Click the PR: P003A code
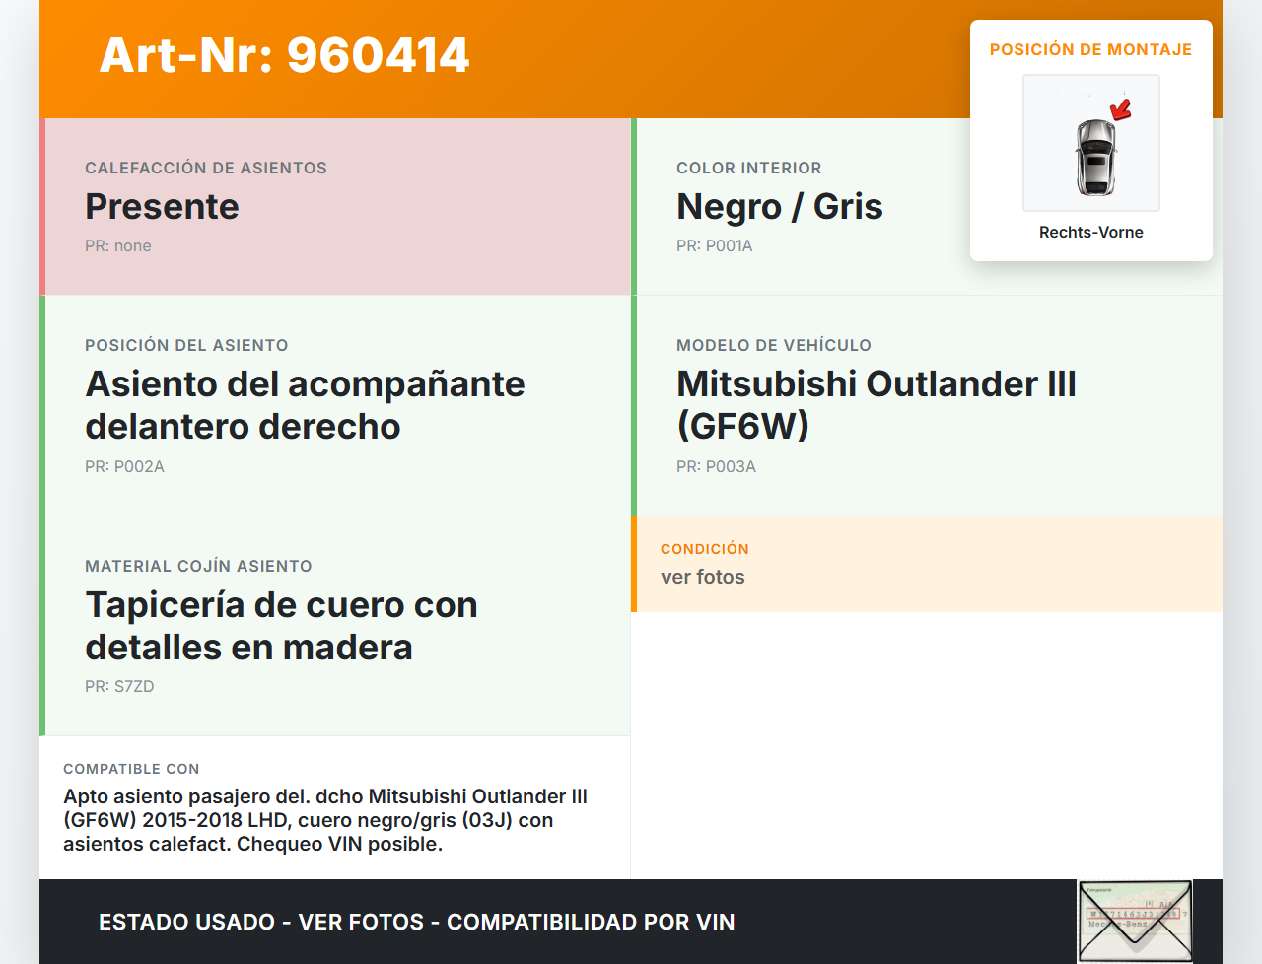The image size is (1262, 964). point(716,466)
